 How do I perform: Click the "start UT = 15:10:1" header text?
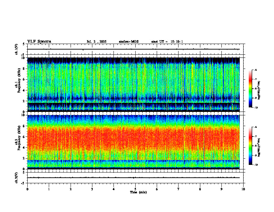(x=167, y=42)
